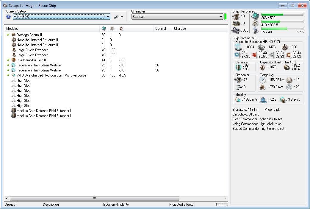Click the Invulnerability Field II module icon

coord(14,60)
